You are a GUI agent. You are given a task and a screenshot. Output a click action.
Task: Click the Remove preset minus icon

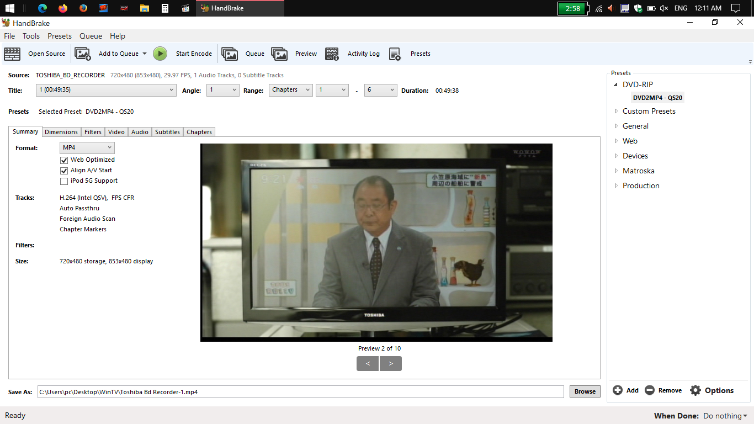click(650, 390)
